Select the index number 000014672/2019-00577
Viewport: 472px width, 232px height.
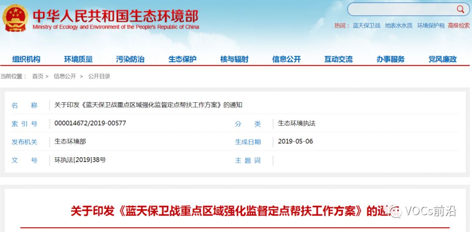[90, 123]
